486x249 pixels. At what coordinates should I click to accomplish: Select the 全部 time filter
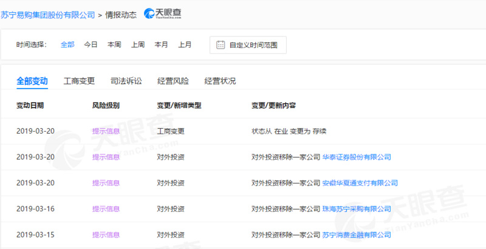[67, 45]
